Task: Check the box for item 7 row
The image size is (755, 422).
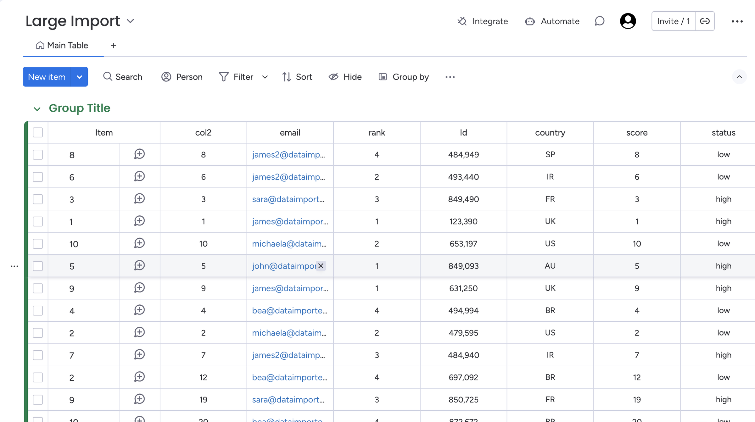Action: pyautogui.click(x=38, y=355)
